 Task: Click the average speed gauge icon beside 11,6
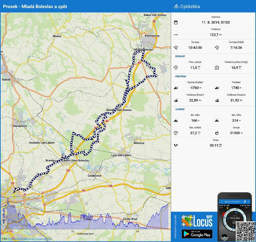176,68
